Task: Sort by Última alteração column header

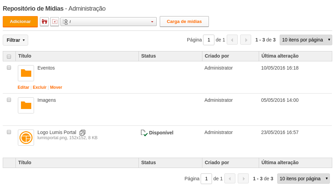Action: point(280,56)
